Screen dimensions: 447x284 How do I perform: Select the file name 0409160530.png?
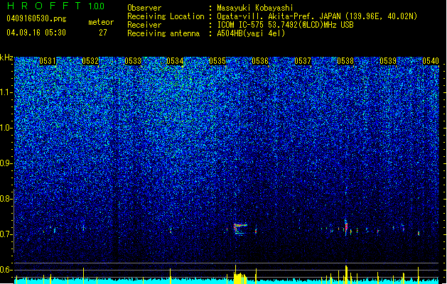point(36,18)
